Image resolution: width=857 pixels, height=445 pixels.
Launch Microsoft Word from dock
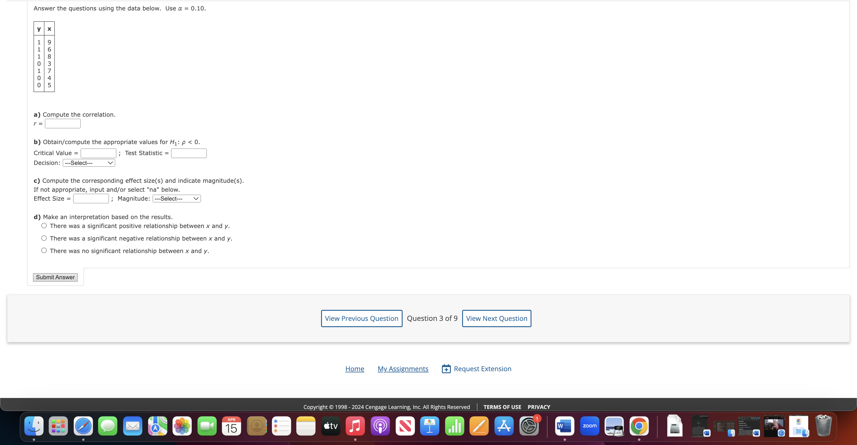tap(564, 426)
